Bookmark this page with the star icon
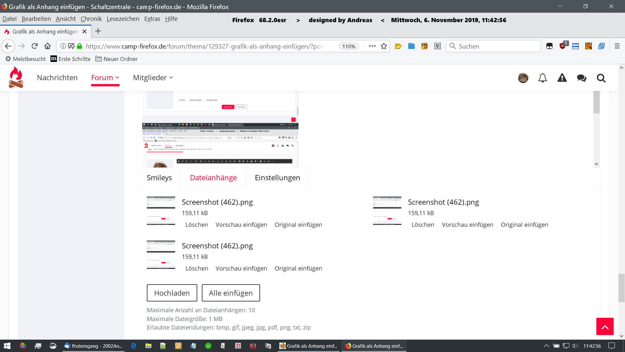 coord(384,46)
